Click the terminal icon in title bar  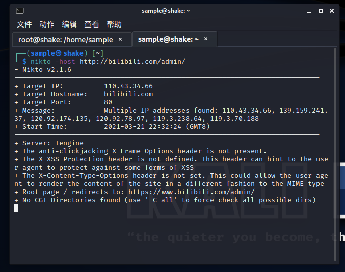[20, 11]
